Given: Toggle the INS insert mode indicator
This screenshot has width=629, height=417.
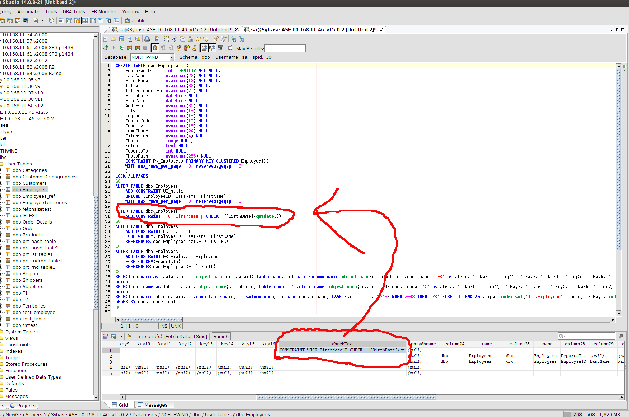Looking at the screenshot, I should tap(163, 326).
